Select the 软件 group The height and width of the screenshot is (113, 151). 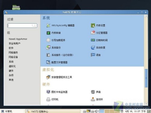click(x=11, y=48)
